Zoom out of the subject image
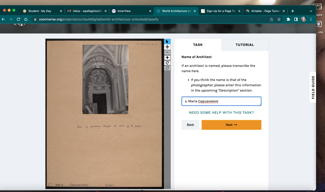 click(x=167, y=52)
